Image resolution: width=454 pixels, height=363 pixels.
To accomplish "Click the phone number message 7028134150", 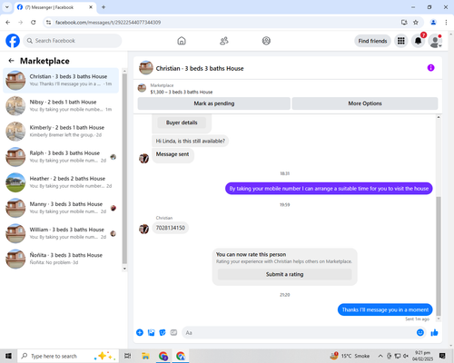I will click(x=171, y=228).
